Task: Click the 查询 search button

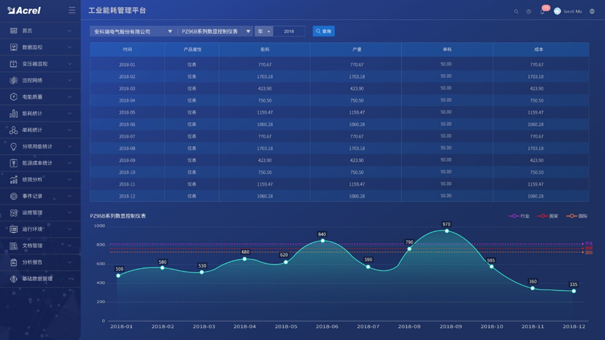Action: point(323,31)
